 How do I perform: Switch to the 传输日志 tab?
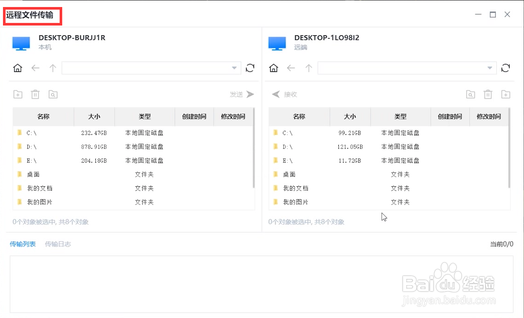(x=57, y=244)
